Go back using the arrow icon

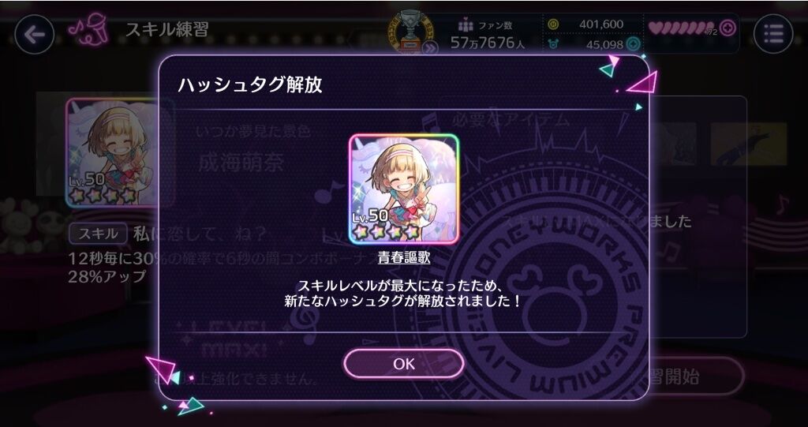[x=35, y=35]
